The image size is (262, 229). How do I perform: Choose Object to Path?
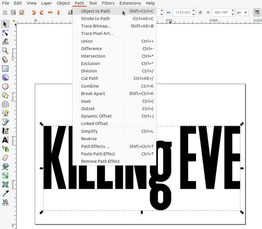[x=114, y=11]
